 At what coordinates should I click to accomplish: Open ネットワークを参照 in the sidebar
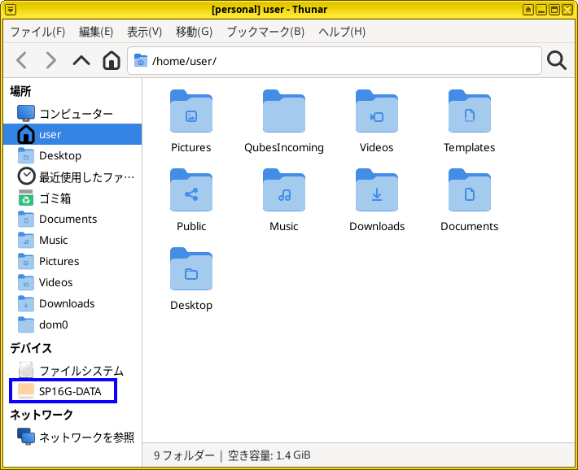(72, 437)
